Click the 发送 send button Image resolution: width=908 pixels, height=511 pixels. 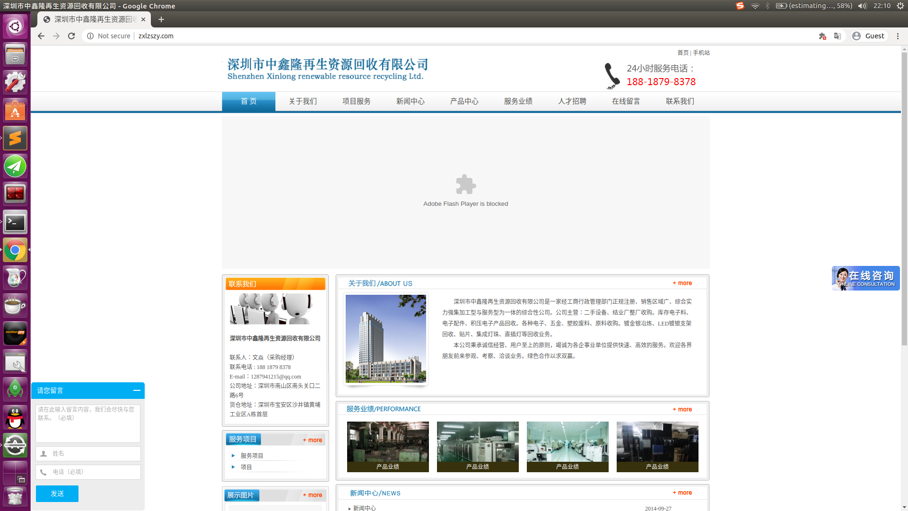point(57,493)
